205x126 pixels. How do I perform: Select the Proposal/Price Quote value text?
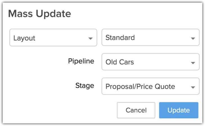[x=140, y=86]
